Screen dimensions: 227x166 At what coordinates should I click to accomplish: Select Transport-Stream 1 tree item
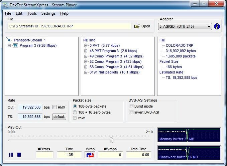pos(29,40)
